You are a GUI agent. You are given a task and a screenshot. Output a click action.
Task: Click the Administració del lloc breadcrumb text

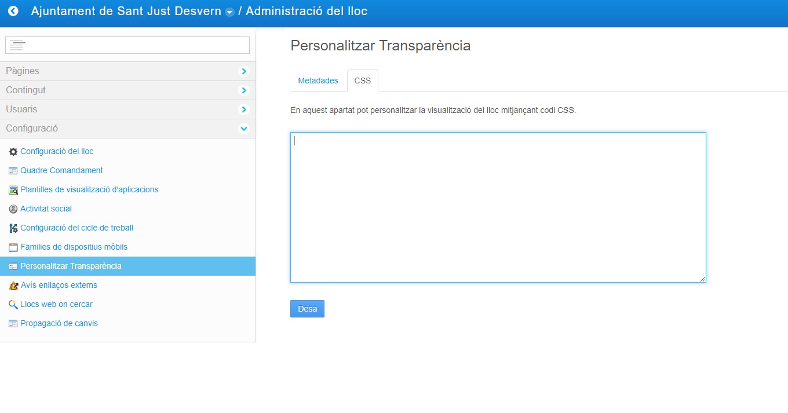(307, 11)
